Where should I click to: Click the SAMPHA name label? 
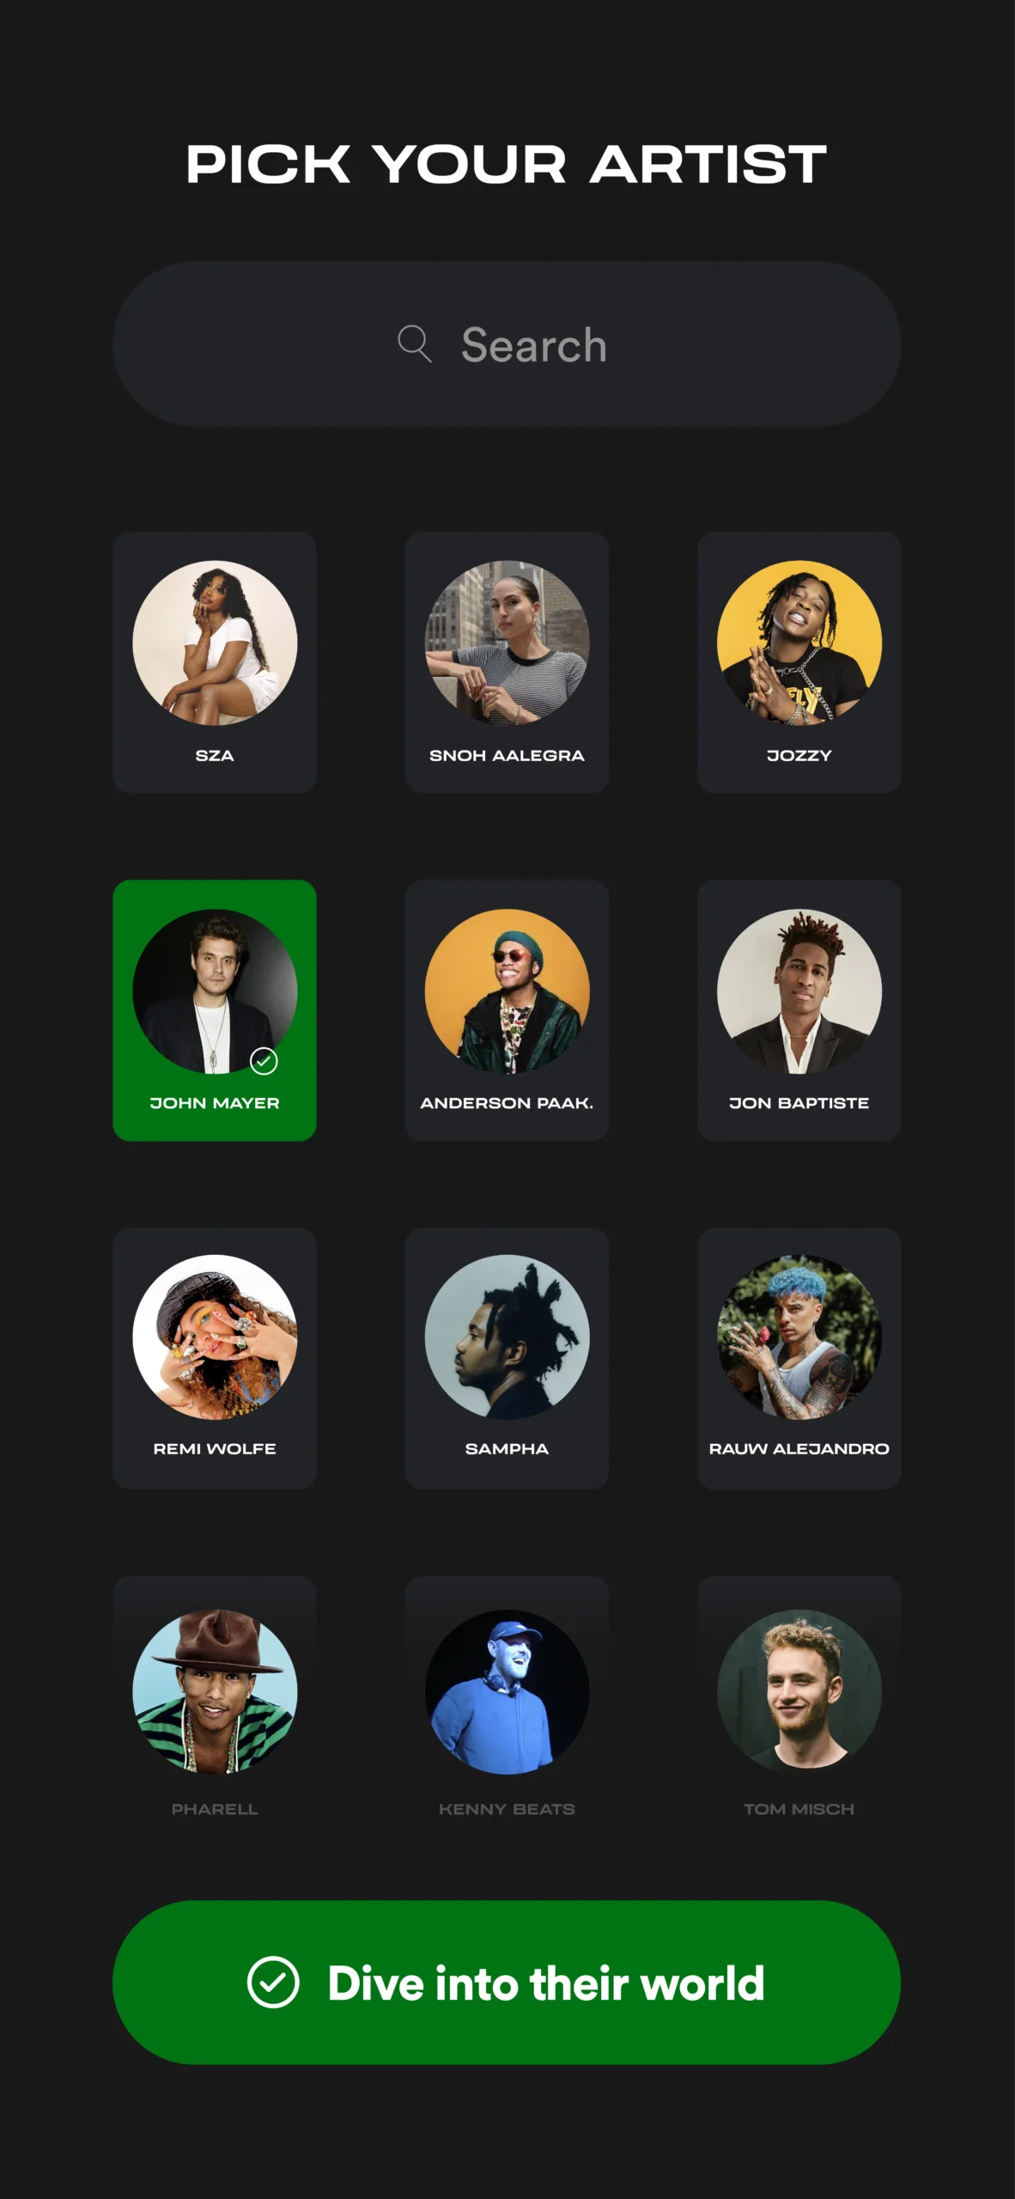pyautogui.click(x=507, y=1449)
